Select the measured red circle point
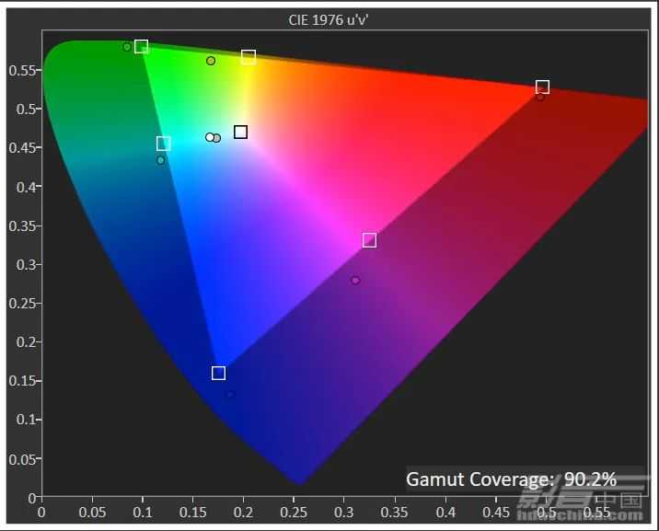Viewport: 659px width, 531px height. tap(539, 96)
